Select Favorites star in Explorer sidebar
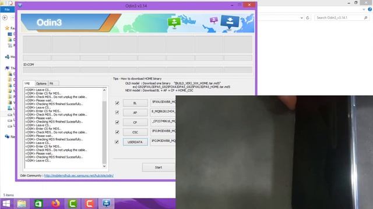The width and height of the screenshot is (373, 209). pos(7,28)
